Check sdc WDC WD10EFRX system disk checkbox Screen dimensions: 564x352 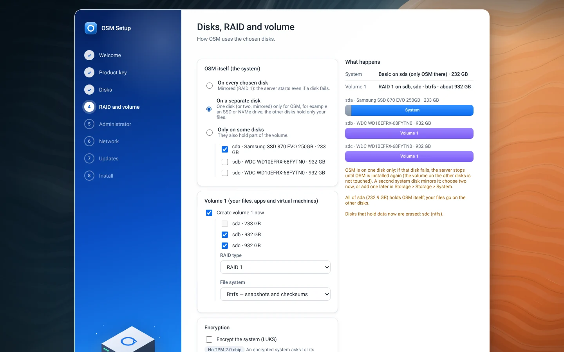pyautogui.click(x=225, y=173)
